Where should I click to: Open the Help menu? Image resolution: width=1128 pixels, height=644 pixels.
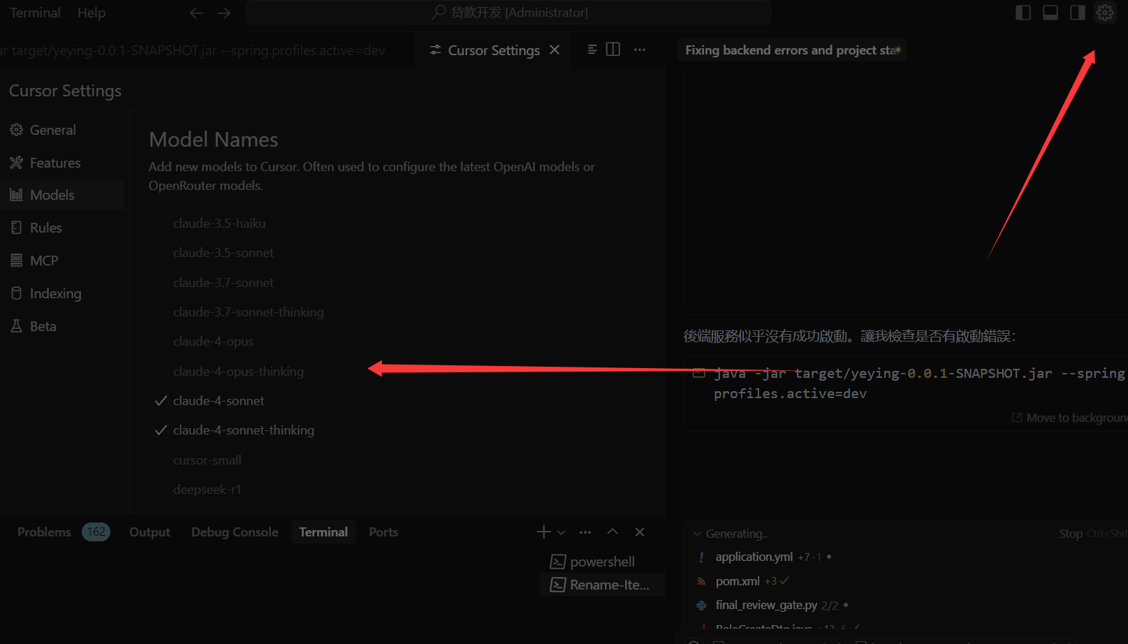(91, 13)
